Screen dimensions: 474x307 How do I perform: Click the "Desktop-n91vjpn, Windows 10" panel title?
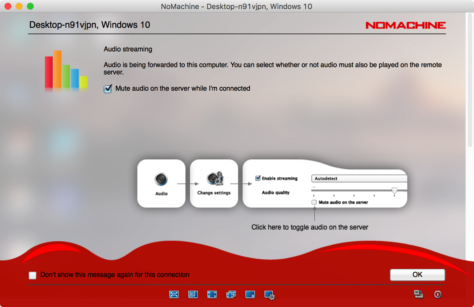tap(90, 25)
